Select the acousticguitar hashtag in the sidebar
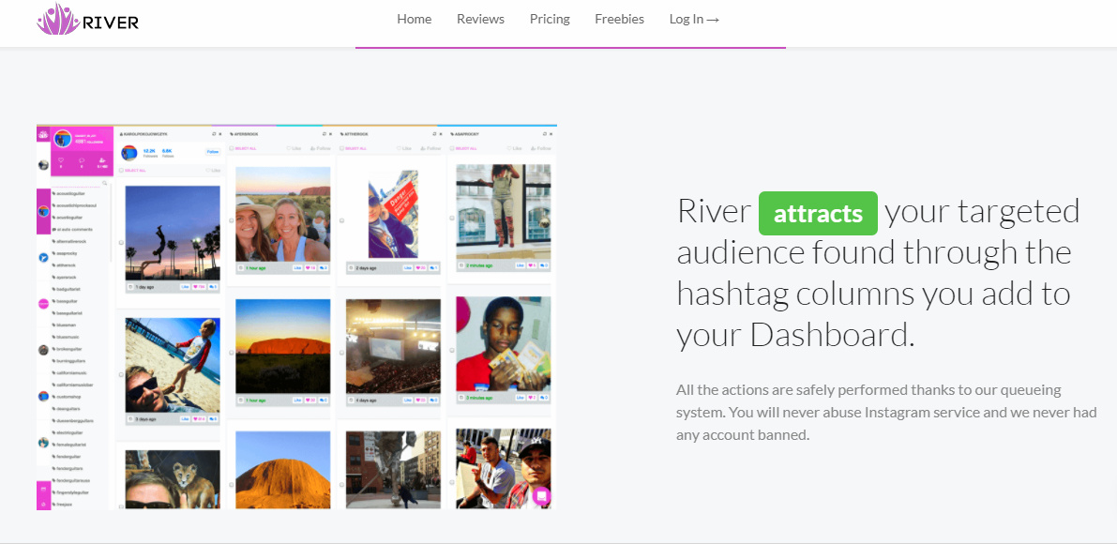This screenshot has width=1117, height=544. [x=72, y=195]
